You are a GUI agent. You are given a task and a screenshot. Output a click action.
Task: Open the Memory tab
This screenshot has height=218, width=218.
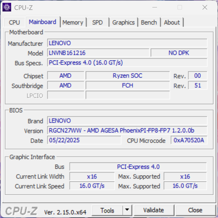click(73, 22)
